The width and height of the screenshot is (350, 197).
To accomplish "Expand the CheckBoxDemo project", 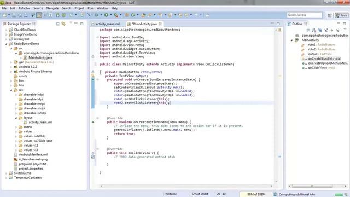I will tap(6, 30).
